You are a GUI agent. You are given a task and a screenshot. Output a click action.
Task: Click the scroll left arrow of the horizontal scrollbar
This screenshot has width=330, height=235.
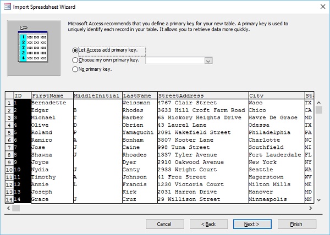(9, 207)
